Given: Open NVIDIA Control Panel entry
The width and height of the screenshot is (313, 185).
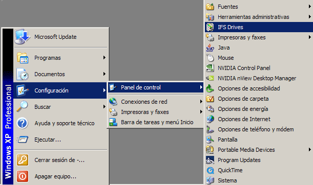Looking at the screenshot, I should click(259, 68).
